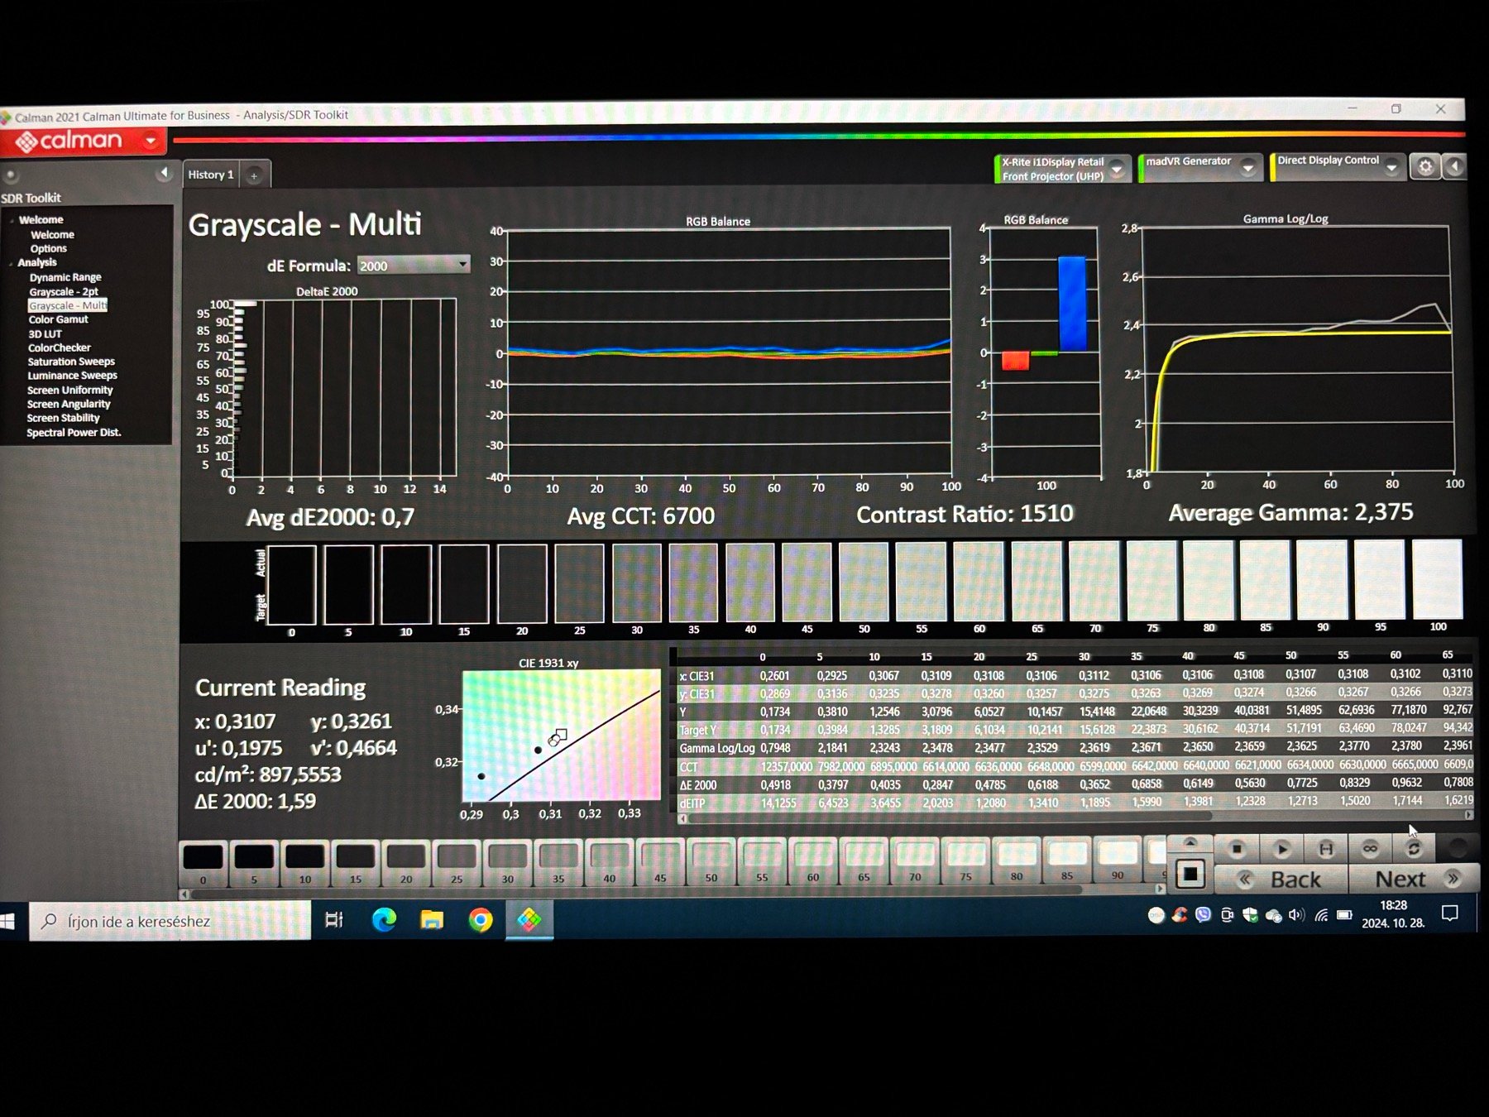Select Color Gamut in the Analysis list
1489x1117 pixels.
pos(58,319)
